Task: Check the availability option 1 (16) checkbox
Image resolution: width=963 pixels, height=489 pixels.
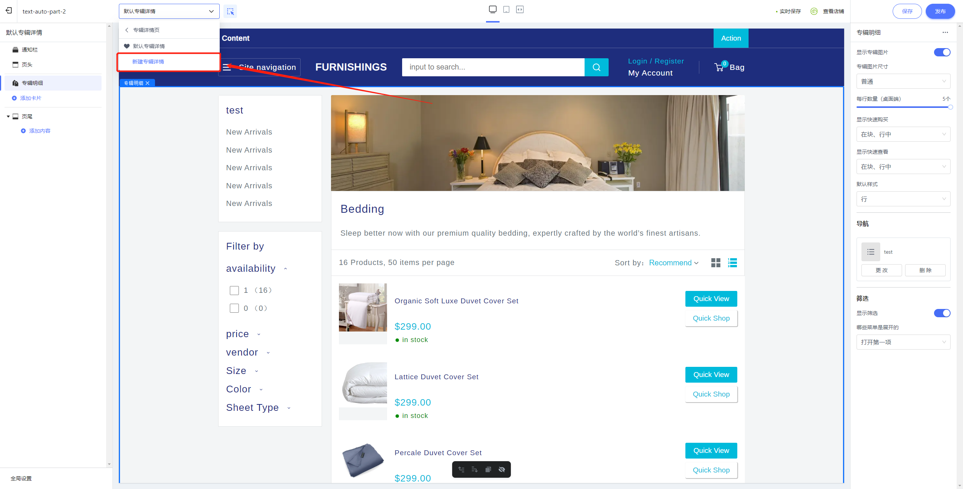Action: pyautogui.click(x=234, y=291)
